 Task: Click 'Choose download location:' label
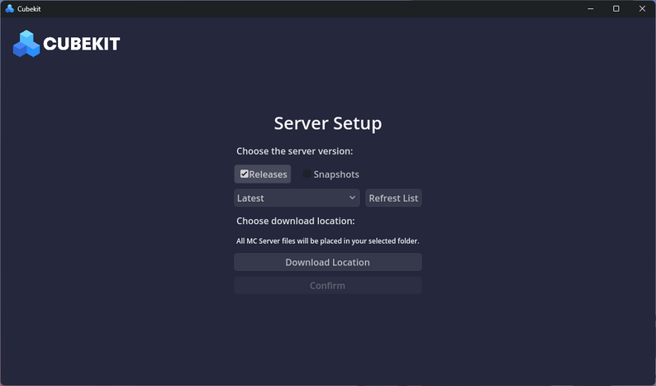(x=296, y=221)
